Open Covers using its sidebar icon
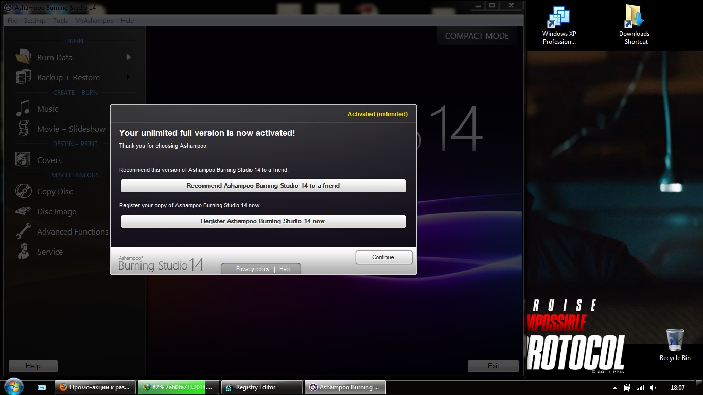Image resolution: width=703 pixels, height=395 pixels. coord(23,160)
